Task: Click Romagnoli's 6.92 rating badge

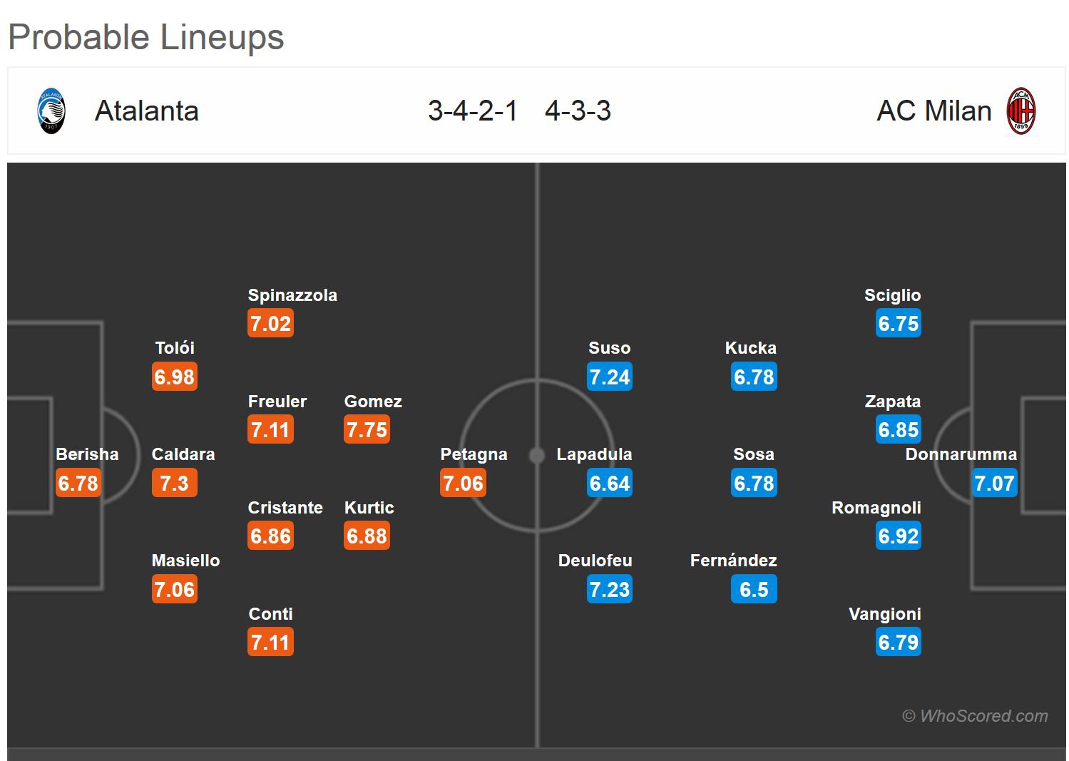Action: [899, 536]
